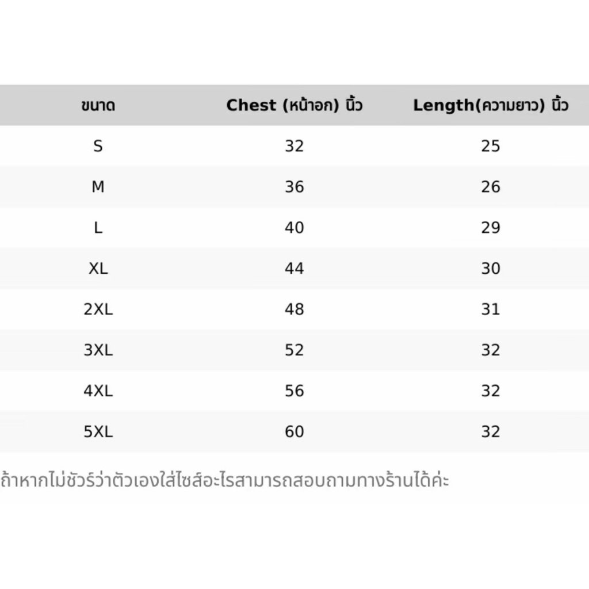Select the L size label

tap(98, 228)
